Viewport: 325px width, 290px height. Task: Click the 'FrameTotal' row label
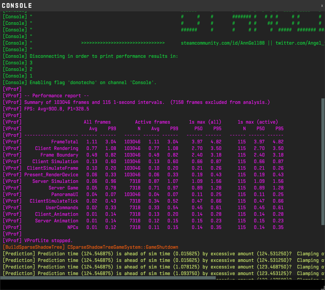click(65, 142)
